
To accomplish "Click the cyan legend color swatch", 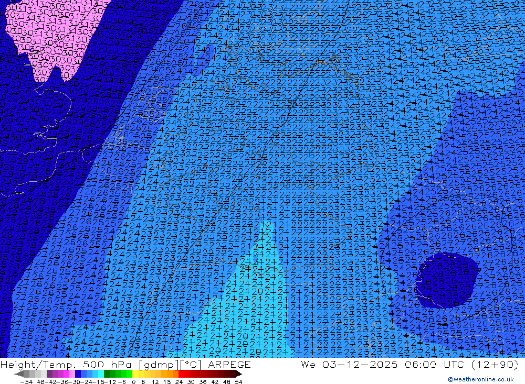I will (x=101, y=374).
